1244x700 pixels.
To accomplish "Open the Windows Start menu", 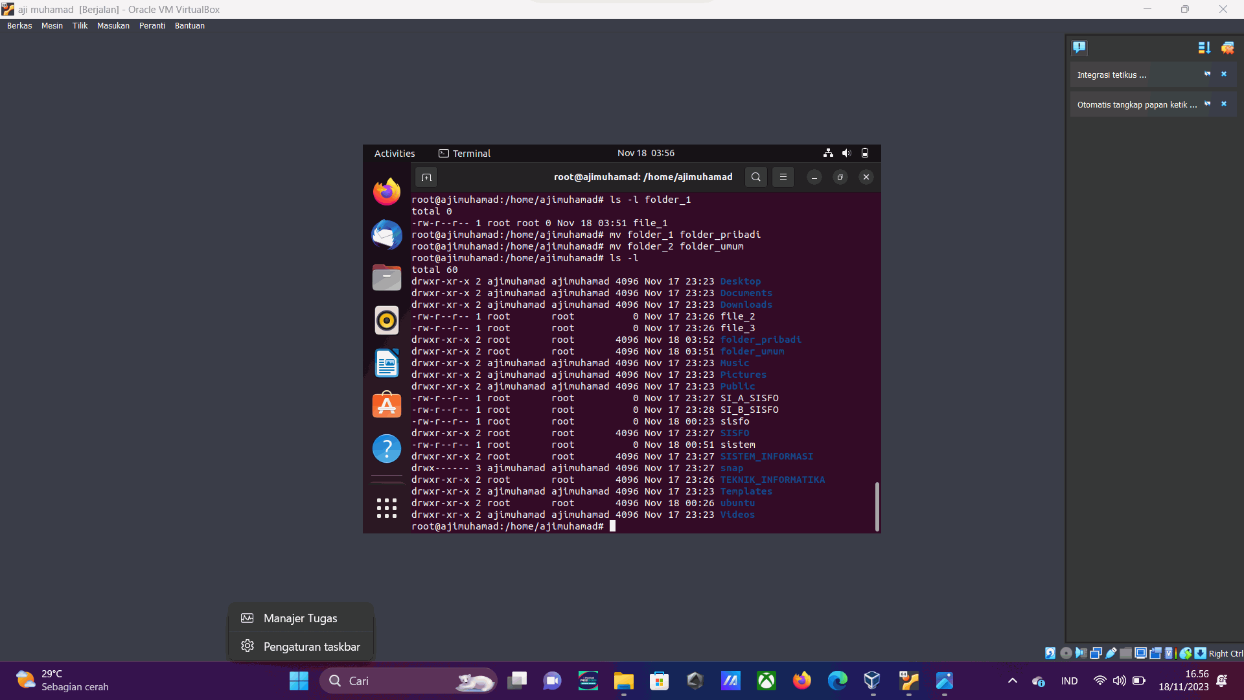I will [x=299, y=681].
